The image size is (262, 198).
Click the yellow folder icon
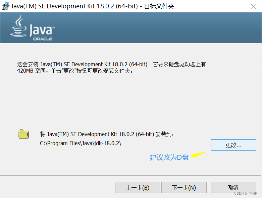(x=23, y=134)
